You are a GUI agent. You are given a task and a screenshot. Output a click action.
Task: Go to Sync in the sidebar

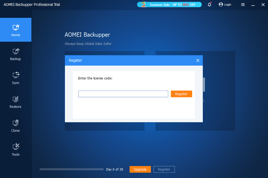pyautogui.click(x=16, y=78)
